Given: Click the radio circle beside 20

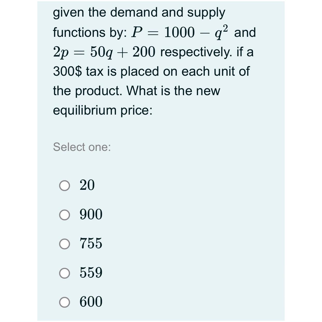Looking at the screenshot, I should coord(64,185).
